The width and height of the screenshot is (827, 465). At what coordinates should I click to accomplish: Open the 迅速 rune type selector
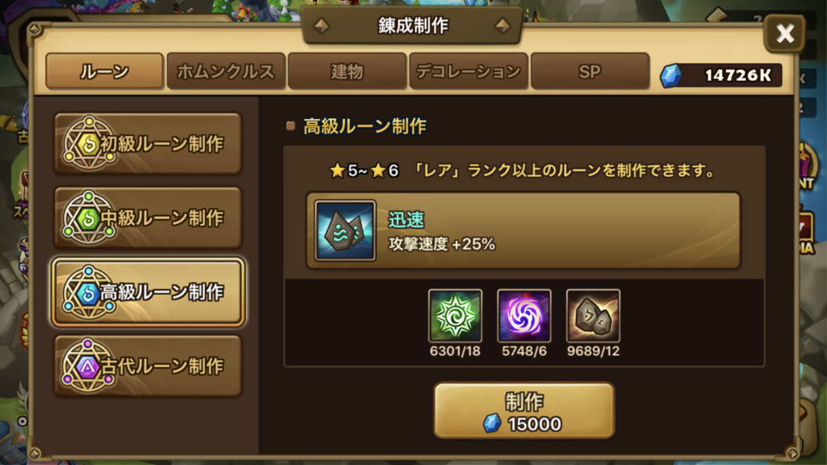pyautogui.click(x=524, y=230)
